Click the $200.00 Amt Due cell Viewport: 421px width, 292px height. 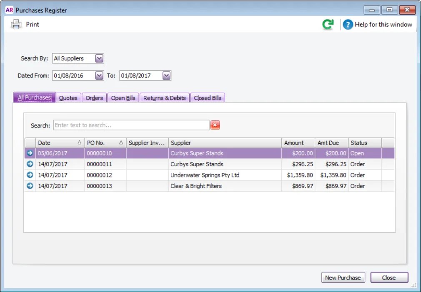(331, 153)
